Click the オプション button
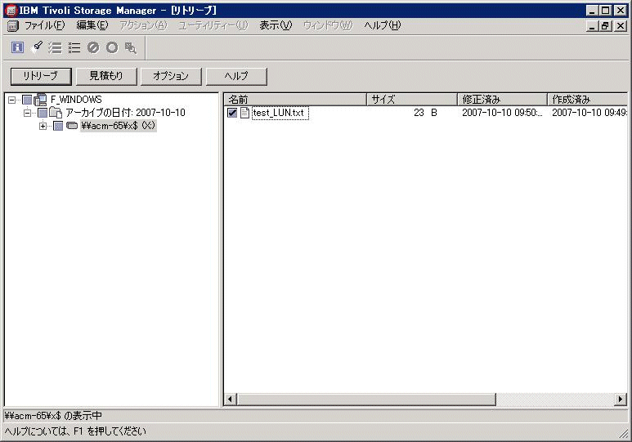 171,76
